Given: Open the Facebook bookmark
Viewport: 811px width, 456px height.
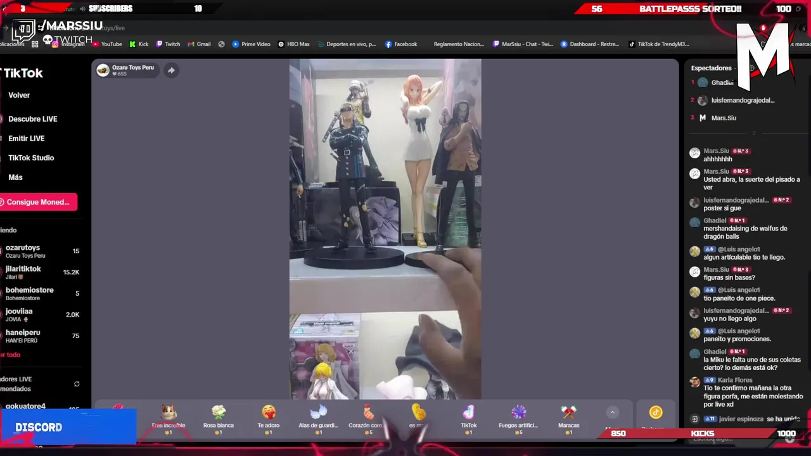Looking at the screenshot, I should point(401,44).
